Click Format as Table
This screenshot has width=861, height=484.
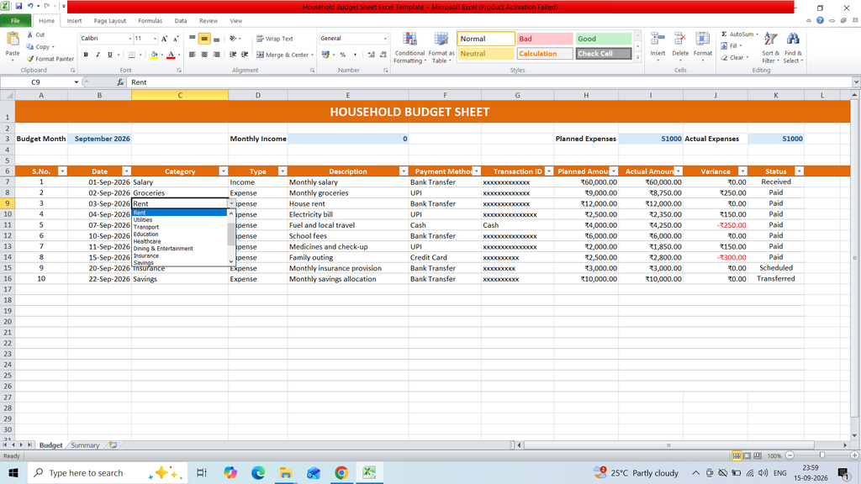[441, 48]
